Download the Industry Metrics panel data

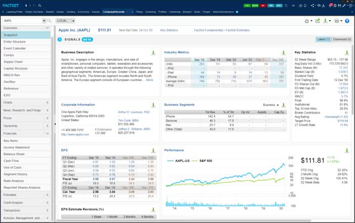(x=283, y=53)
